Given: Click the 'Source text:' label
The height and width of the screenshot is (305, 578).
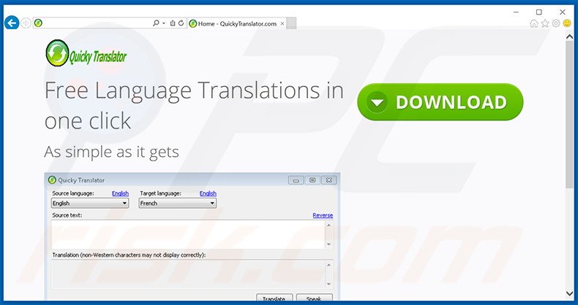Looking at the screenshot, I should coord(67,215).
